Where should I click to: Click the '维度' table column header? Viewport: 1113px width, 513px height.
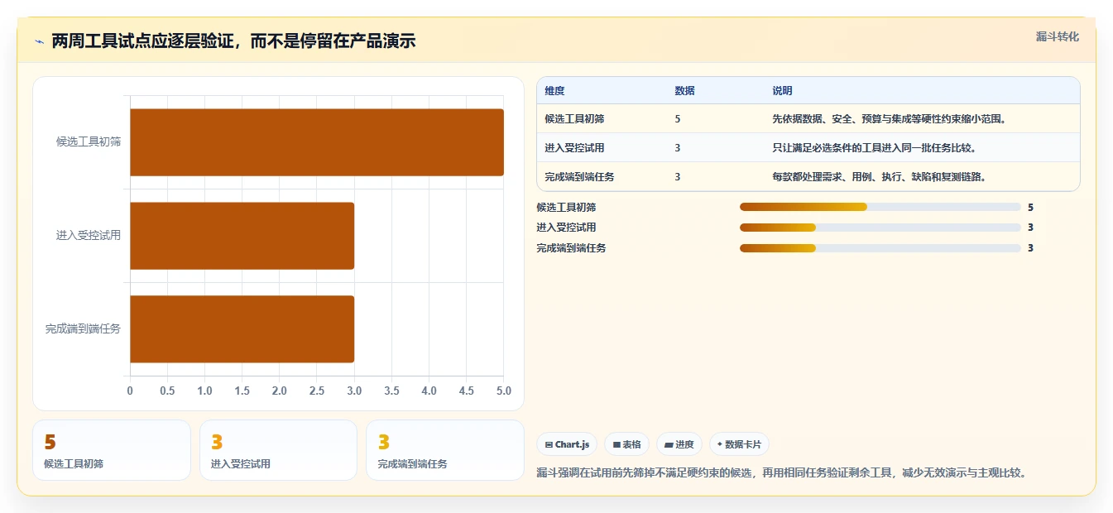point(554,91)
